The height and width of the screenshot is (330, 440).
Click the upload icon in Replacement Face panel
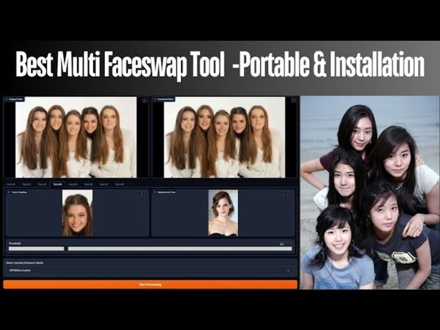285,194
